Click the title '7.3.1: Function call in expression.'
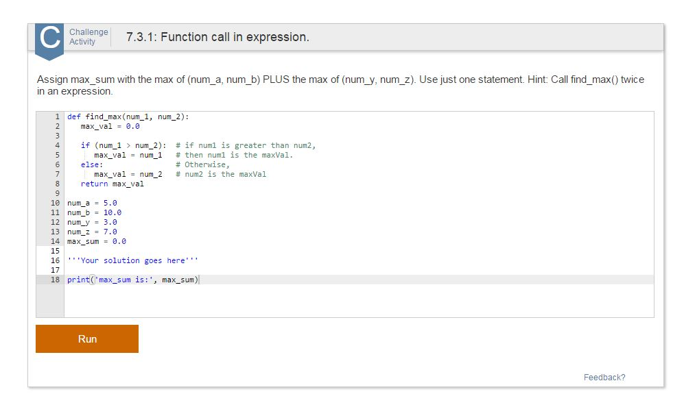Image resolution: width=684 pixels, height=394 pixels. (217, 37)
